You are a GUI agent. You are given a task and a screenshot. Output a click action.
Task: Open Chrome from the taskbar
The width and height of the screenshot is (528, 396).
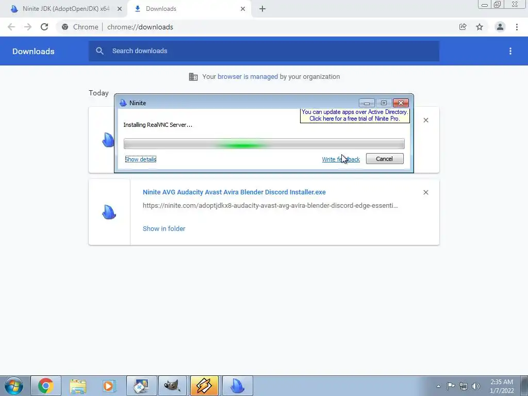[x=46, y=386]
